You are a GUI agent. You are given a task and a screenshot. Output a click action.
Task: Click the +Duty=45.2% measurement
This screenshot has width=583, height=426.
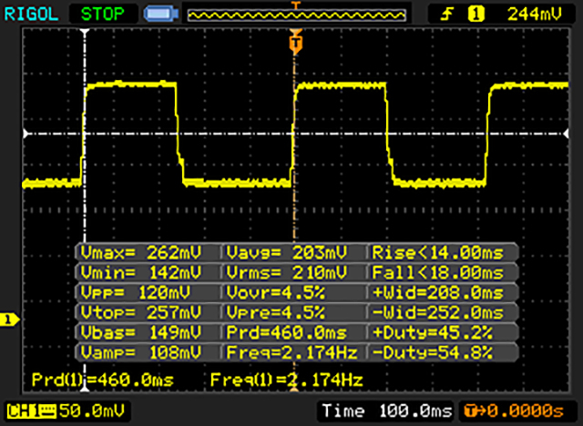coord(432,332)
